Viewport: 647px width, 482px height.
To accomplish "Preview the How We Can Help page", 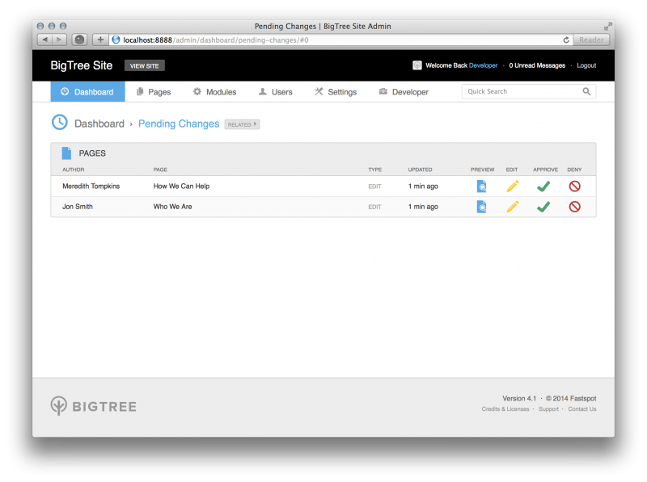I will (x=481, y=187).
